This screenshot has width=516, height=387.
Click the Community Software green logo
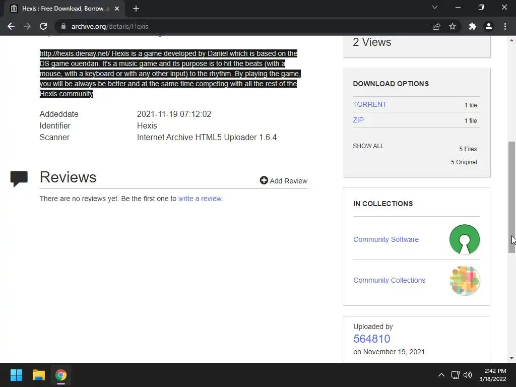(x=464, y=239)
